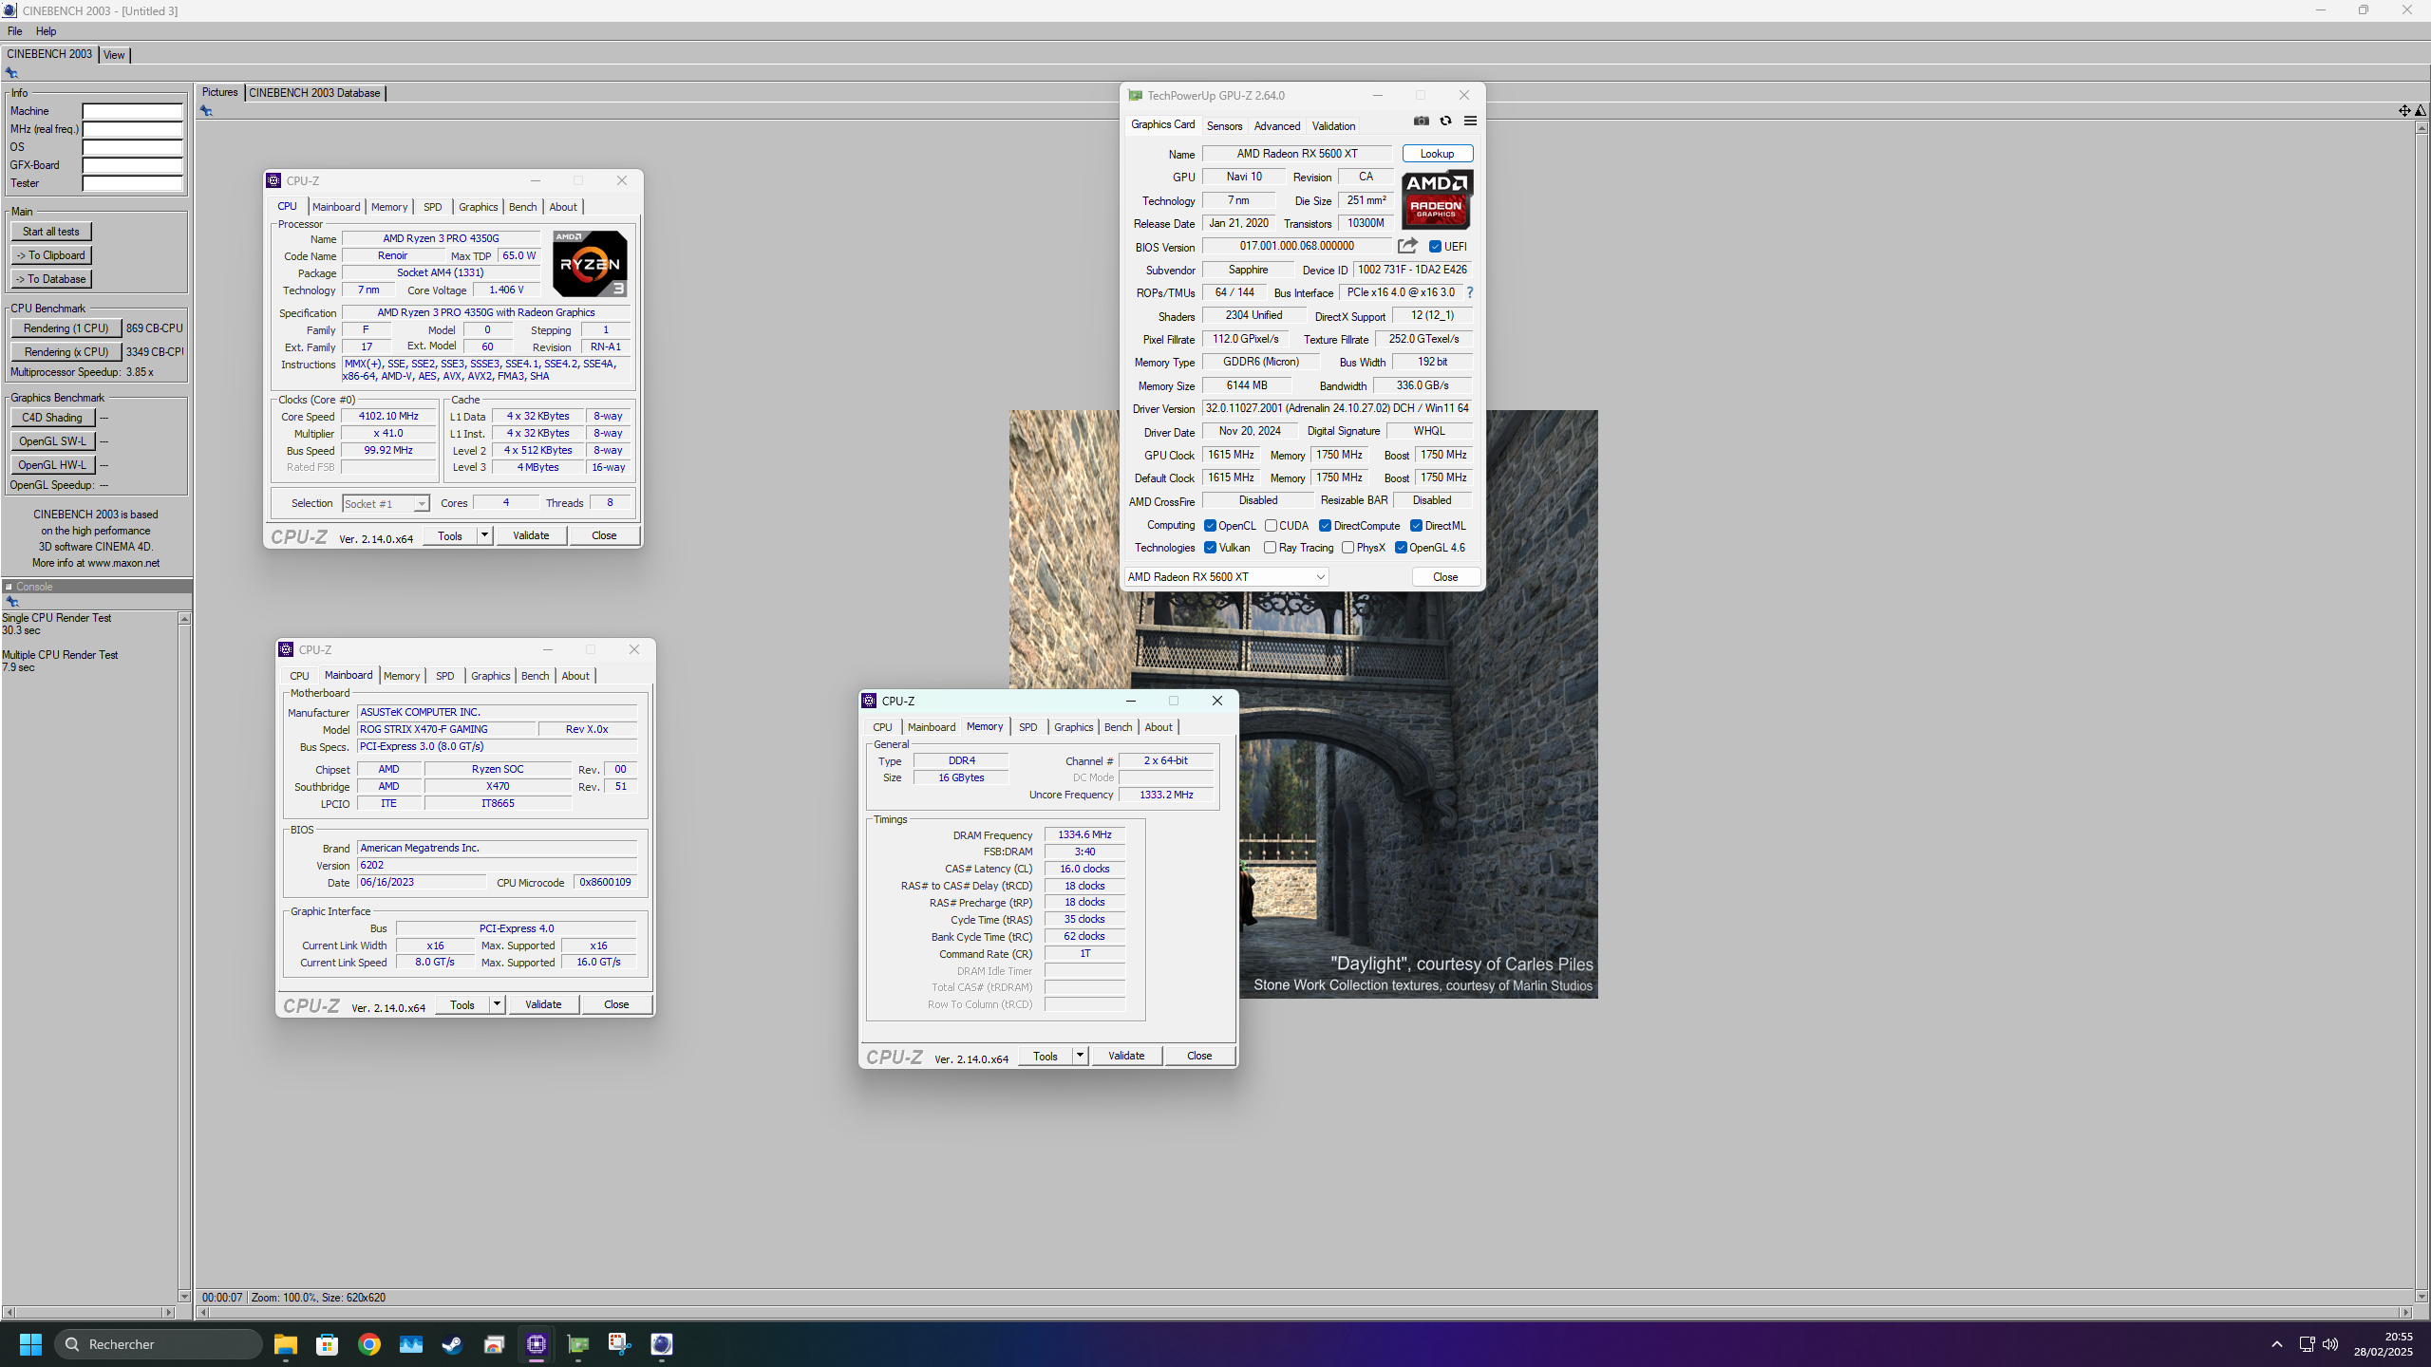Click the Tester input field
The height and width of the screenshot is (1367, 2431).
[x=132, y=183]
